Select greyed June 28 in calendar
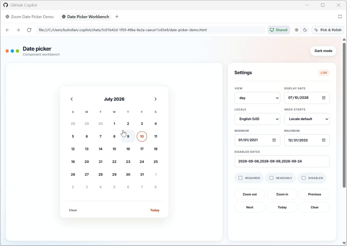The height and width of the screenshot is (246, 347). pos(73,124)
